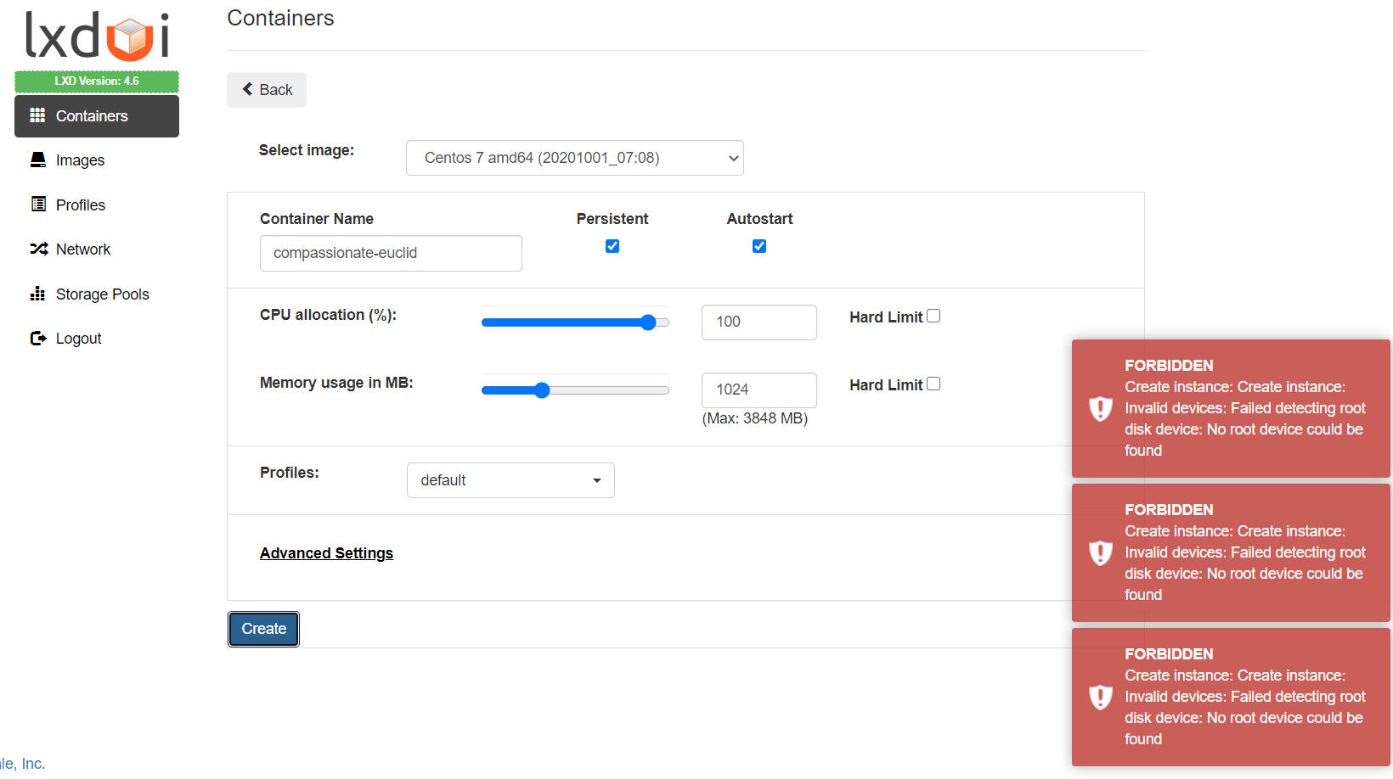Click the Back button

(267, 90)
